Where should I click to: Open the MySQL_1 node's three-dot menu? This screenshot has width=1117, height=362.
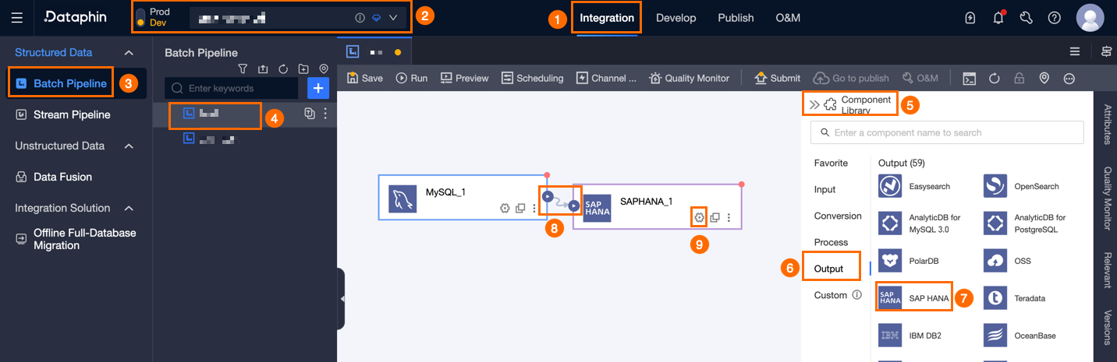(x=534, y=208)
